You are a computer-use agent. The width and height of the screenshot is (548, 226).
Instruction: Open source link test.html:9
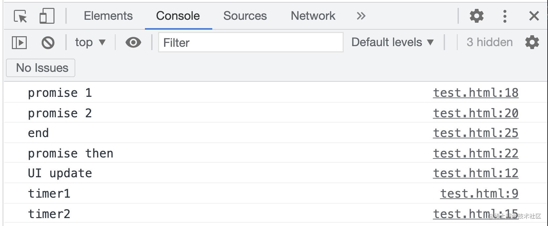tap(479, 194)
